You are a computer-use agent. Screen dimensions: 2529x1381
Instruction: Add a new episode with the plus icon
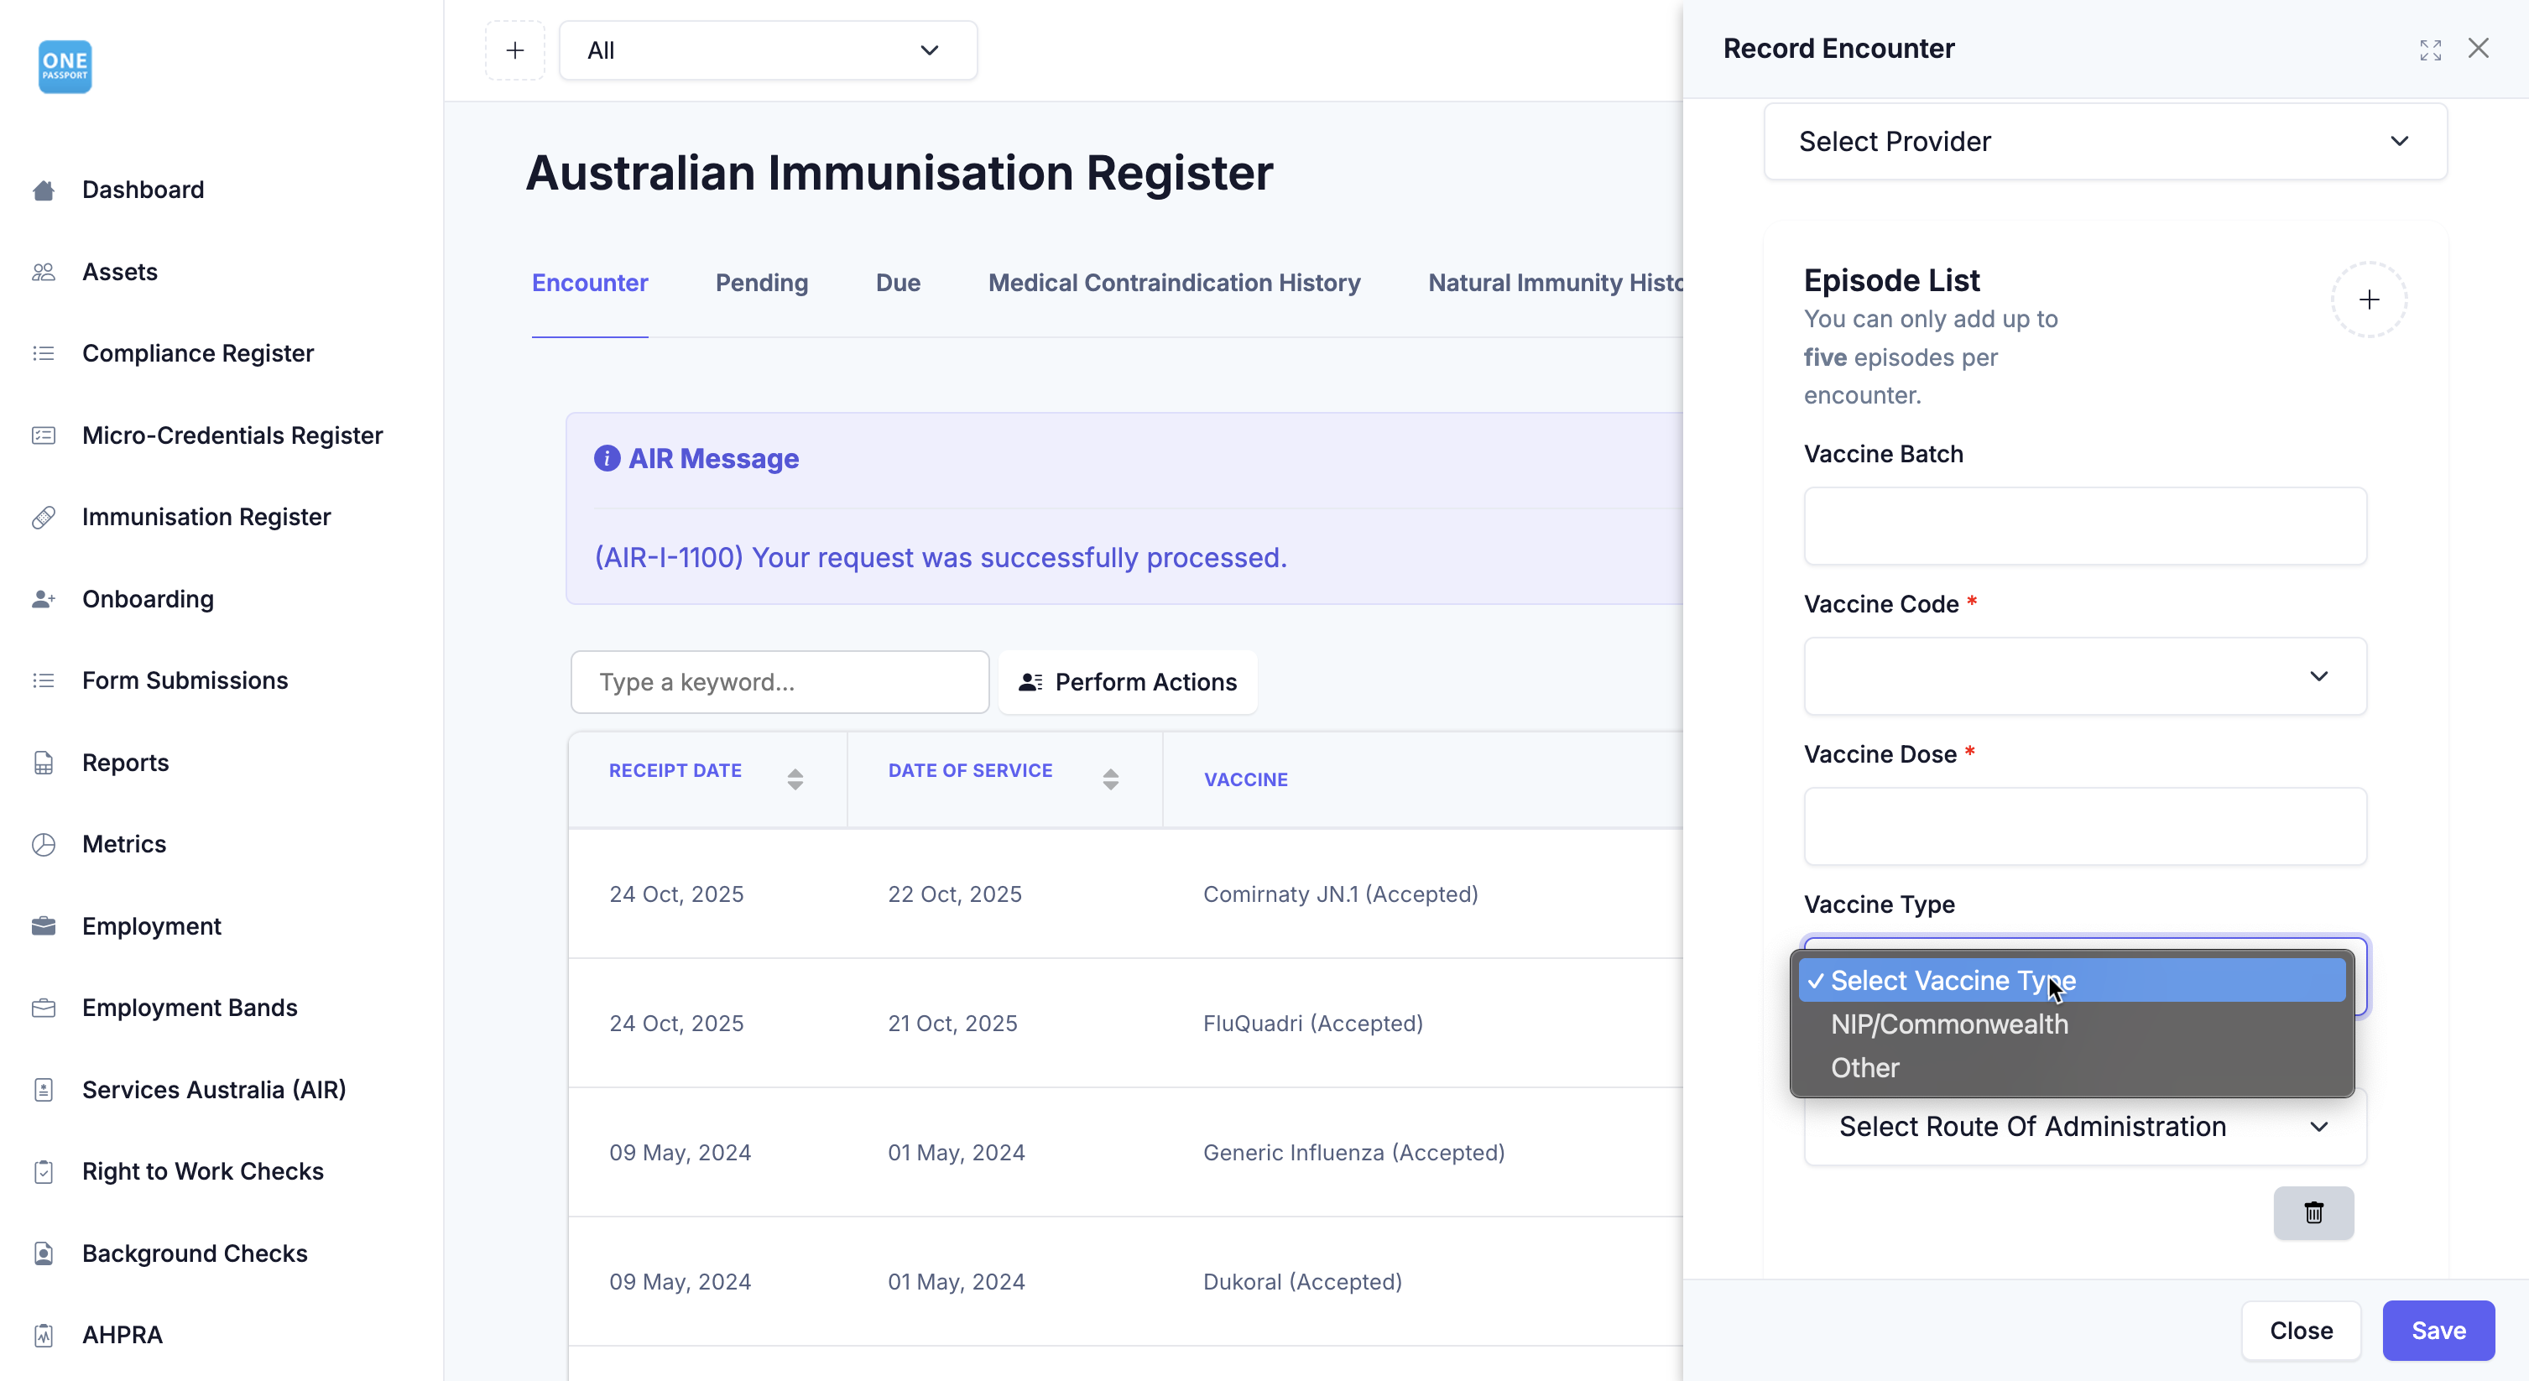[x=2369, y=300]
